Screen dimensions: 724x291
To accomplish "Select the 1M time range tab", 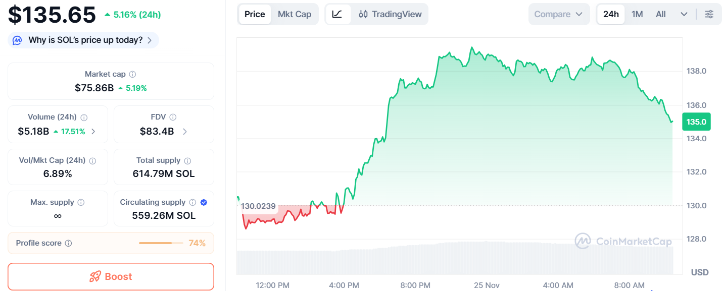I will (x=637, y=14).
